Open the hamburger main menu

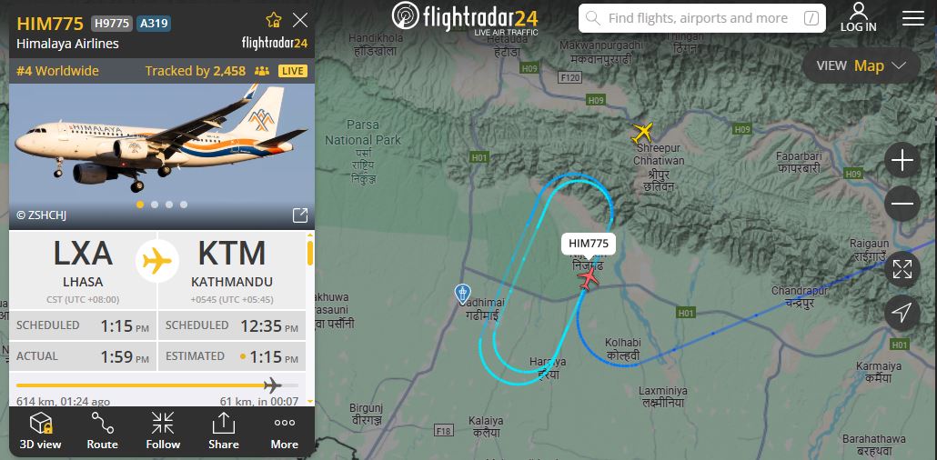913,18
